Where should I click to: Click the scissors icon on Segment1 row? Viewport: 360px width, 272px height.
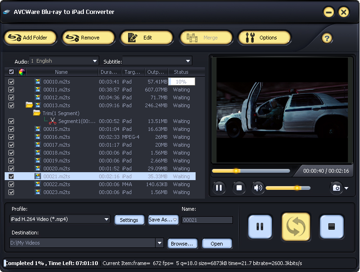click(53, 121)
